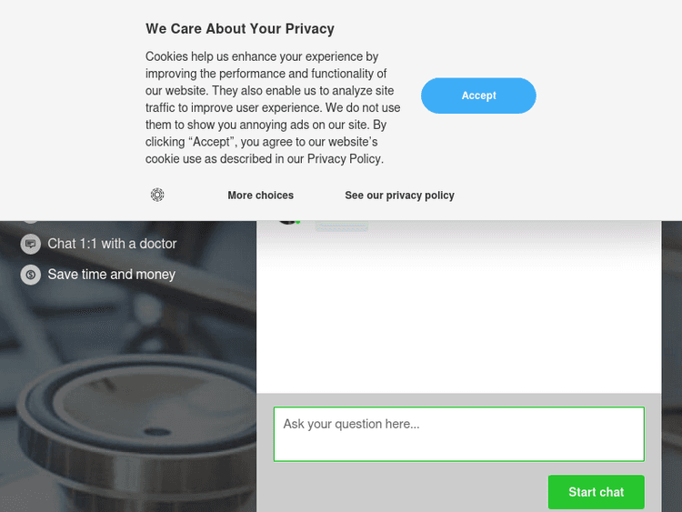Click the chat bubble icon beside Chat 1:1

31,244
